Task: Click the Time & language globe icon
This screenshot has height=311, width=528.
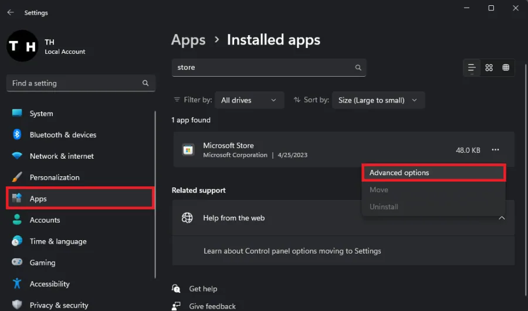Action: click(x=17, y=241)
